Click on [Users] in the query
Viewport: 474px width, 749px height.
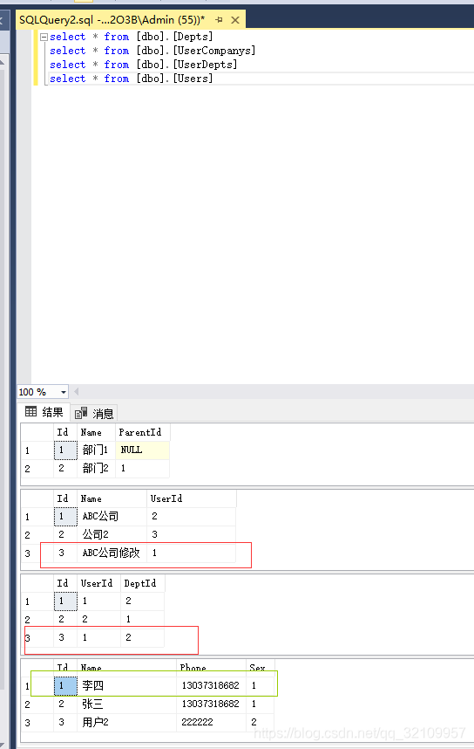click(193, 79)
